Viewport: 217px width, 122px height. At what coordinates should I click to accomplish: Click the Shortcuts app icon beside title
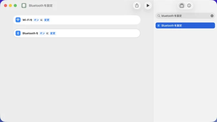(x=24, y=5)
